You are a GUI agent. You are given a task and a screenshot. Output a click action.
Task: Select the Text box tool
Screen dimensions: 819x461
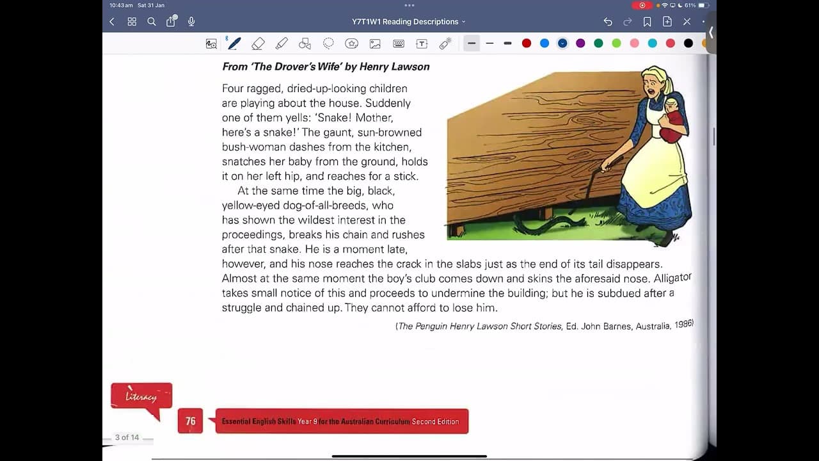(x=422, y=44)
